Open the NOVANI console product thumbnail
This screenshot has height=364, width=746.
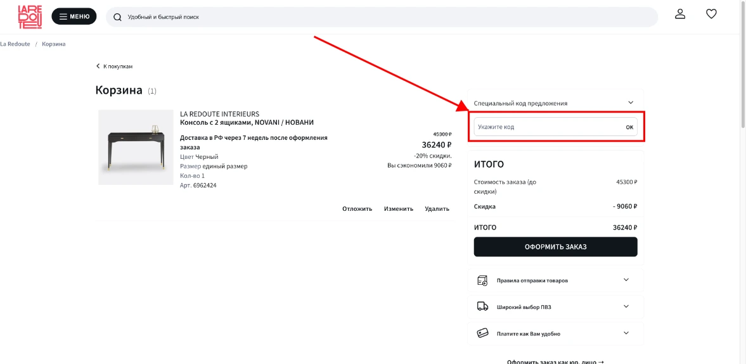[136, 147]
